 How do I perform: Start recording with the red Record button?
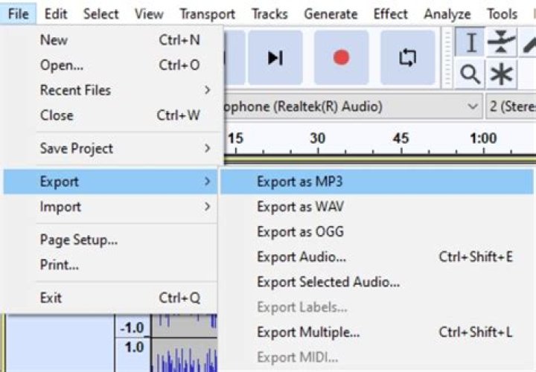pos(341,57)
